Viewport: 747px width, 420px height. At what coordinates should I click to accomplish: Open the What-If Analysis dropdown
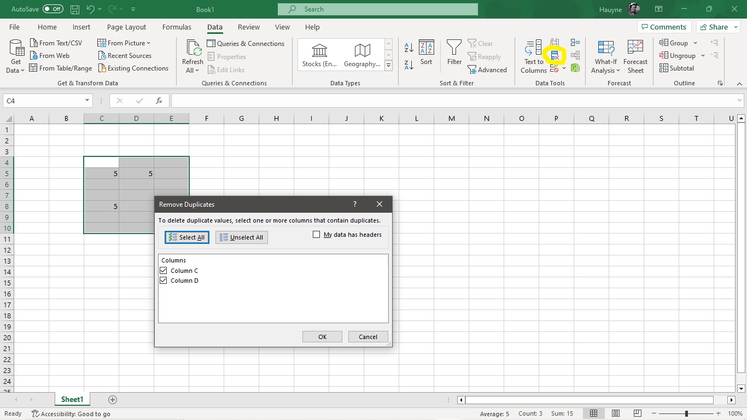605,55
